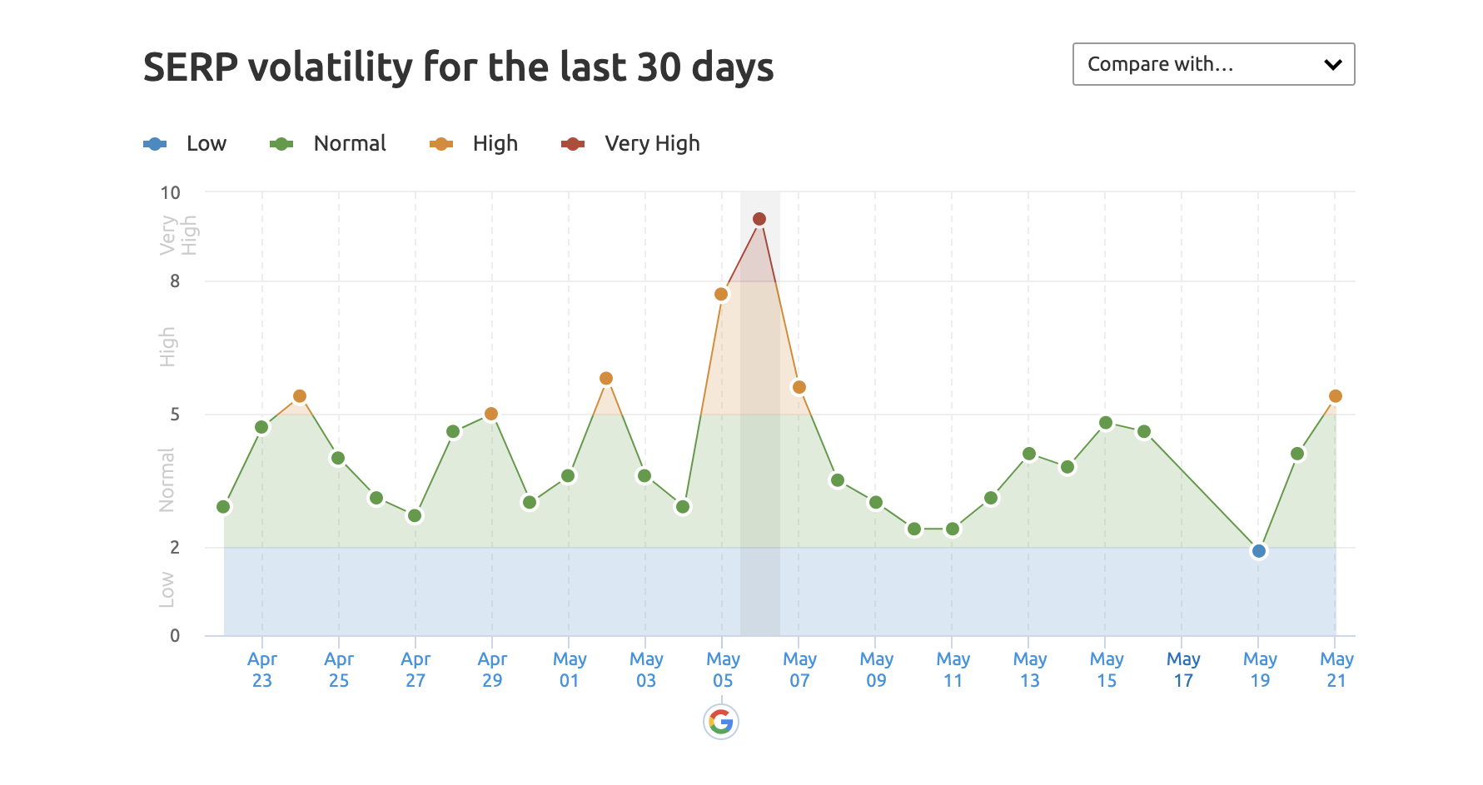The width and height of the screenshot is (1483, 785).
Task: Select the green data point at Apr 27
Action: tap(415, 516)
